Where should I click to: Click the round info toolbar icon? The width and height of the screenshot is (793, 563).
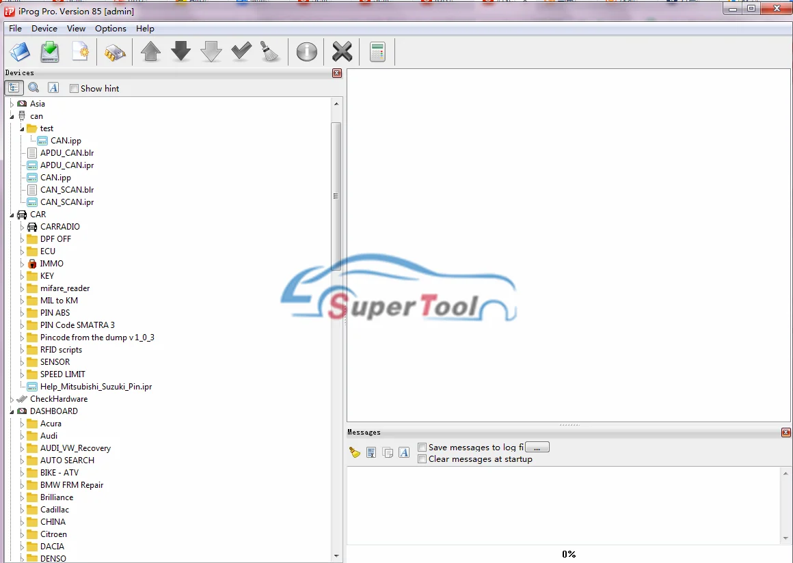tap(306, 52)
